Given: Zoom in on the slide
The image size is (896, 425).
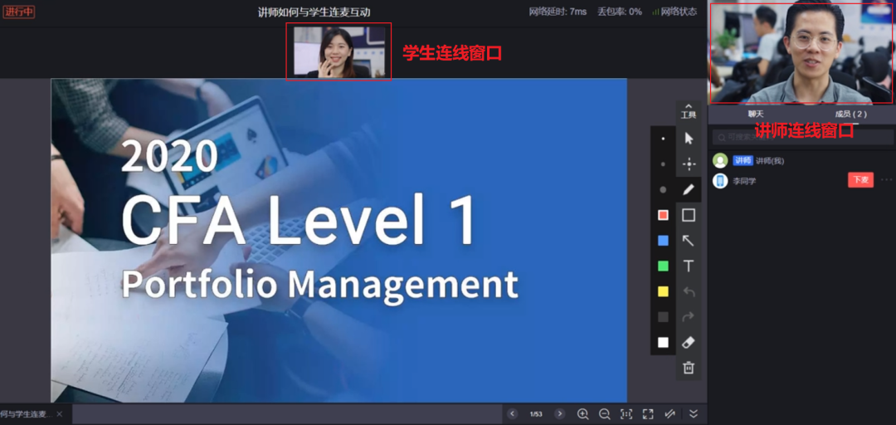Looking at the screenshot, I should pyautogui.click(x=582, y=413).
